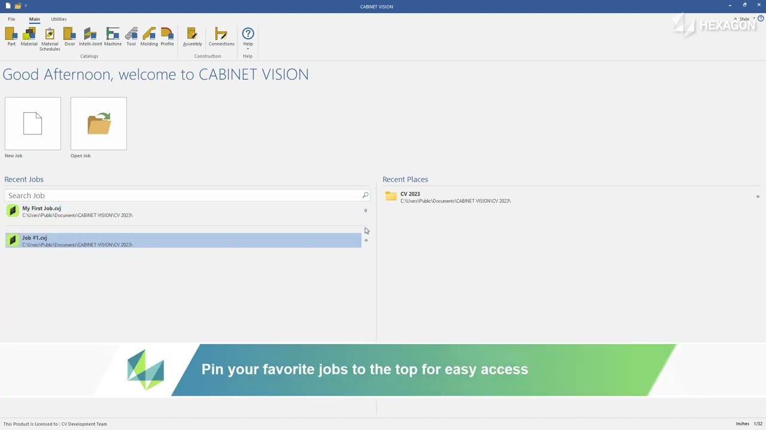The image size is (766, 430).
Task: Click the Inches units indicator
Action: pos(742,424)
